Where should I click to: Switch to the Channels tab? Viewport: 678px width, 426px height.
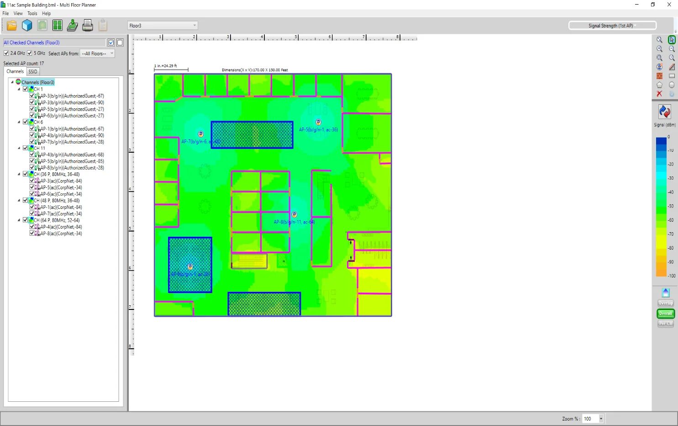point(15,71)
